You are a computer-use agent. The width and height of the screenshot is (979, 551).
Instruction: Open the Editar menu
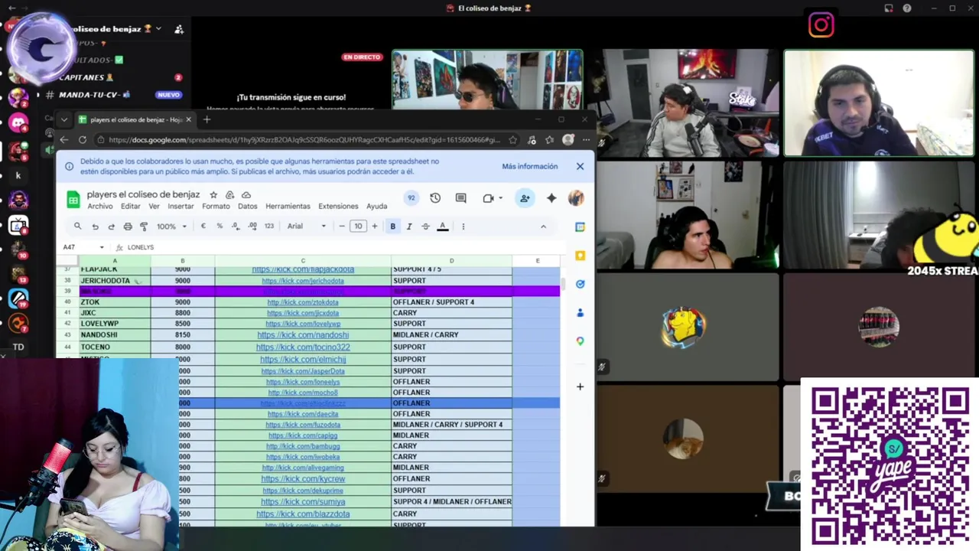coord(131,207)
